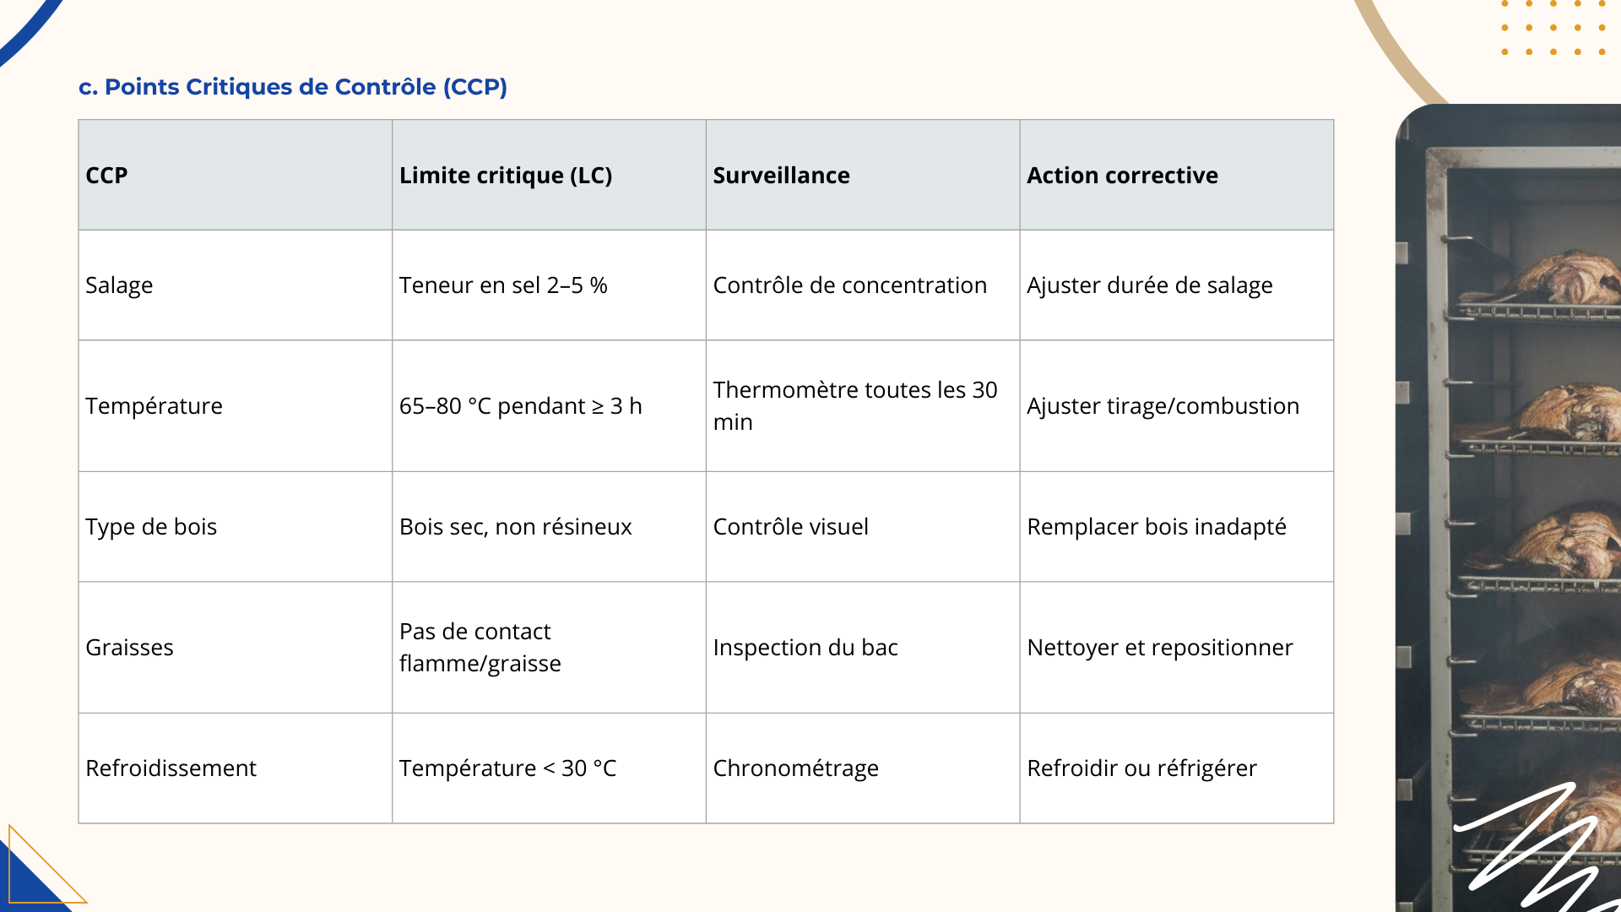The width and height of the screenshot is (1621, 912).
Task: Click the 'Limite critique (LC)' header cell
Action: (550, 175)
